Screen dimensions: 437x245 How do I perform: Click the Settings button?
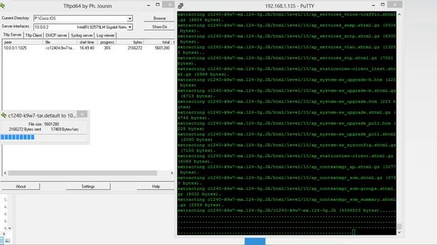point(88,186)
